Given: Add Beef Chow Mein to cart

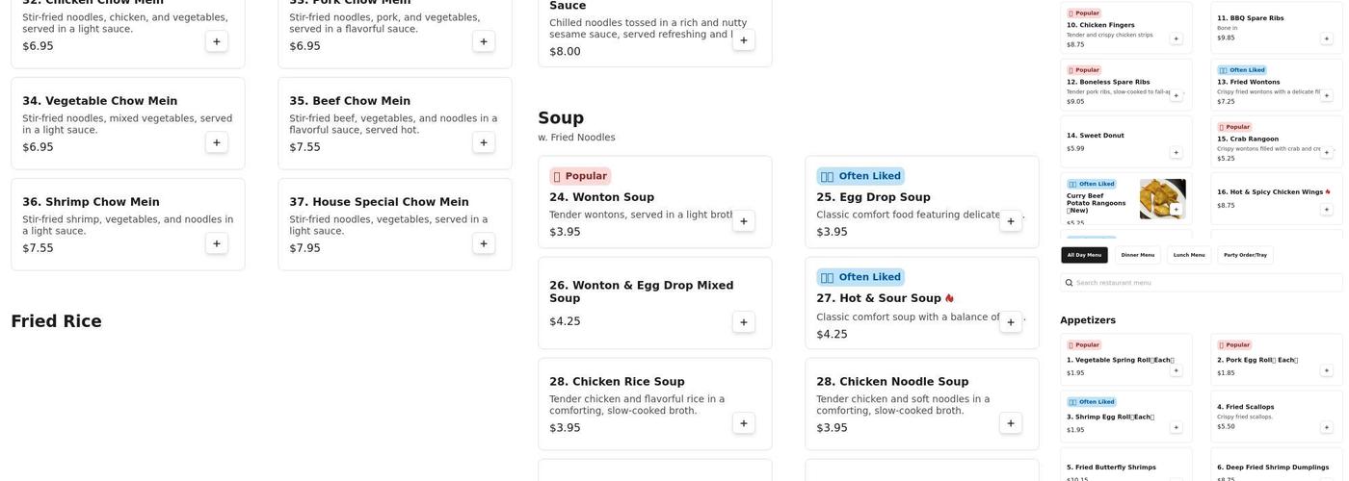Looking at the screenshot, I should [x=484, y=142].
